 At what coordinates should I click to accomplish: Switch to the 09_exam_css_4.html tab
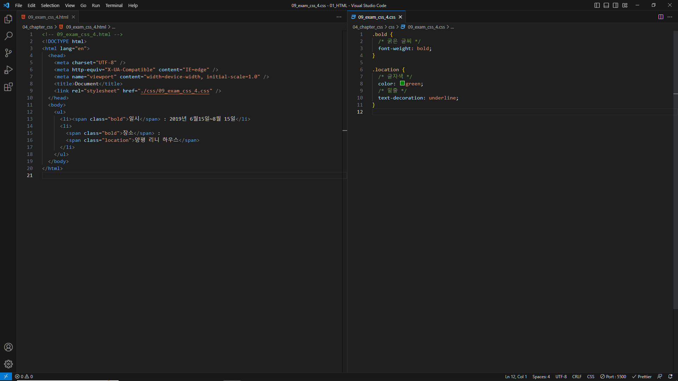coord(48,17)
